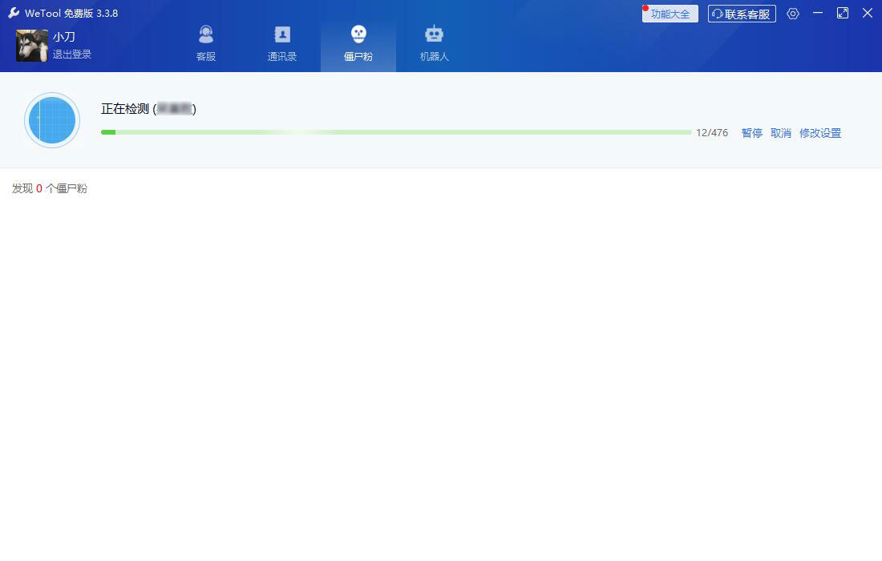Click the radar scanning animation icon
Image resolution: width=882 pixels, height=561 pixels.
pos(52,120)
